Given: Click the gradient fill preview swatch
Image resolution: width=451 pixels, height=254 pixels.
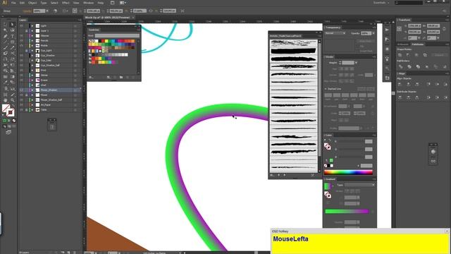Looking at the screenshot, I should click(327, 186).
